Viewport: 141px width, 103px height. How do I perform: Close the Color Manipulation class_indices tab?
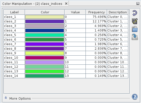[x=66, y=4]
